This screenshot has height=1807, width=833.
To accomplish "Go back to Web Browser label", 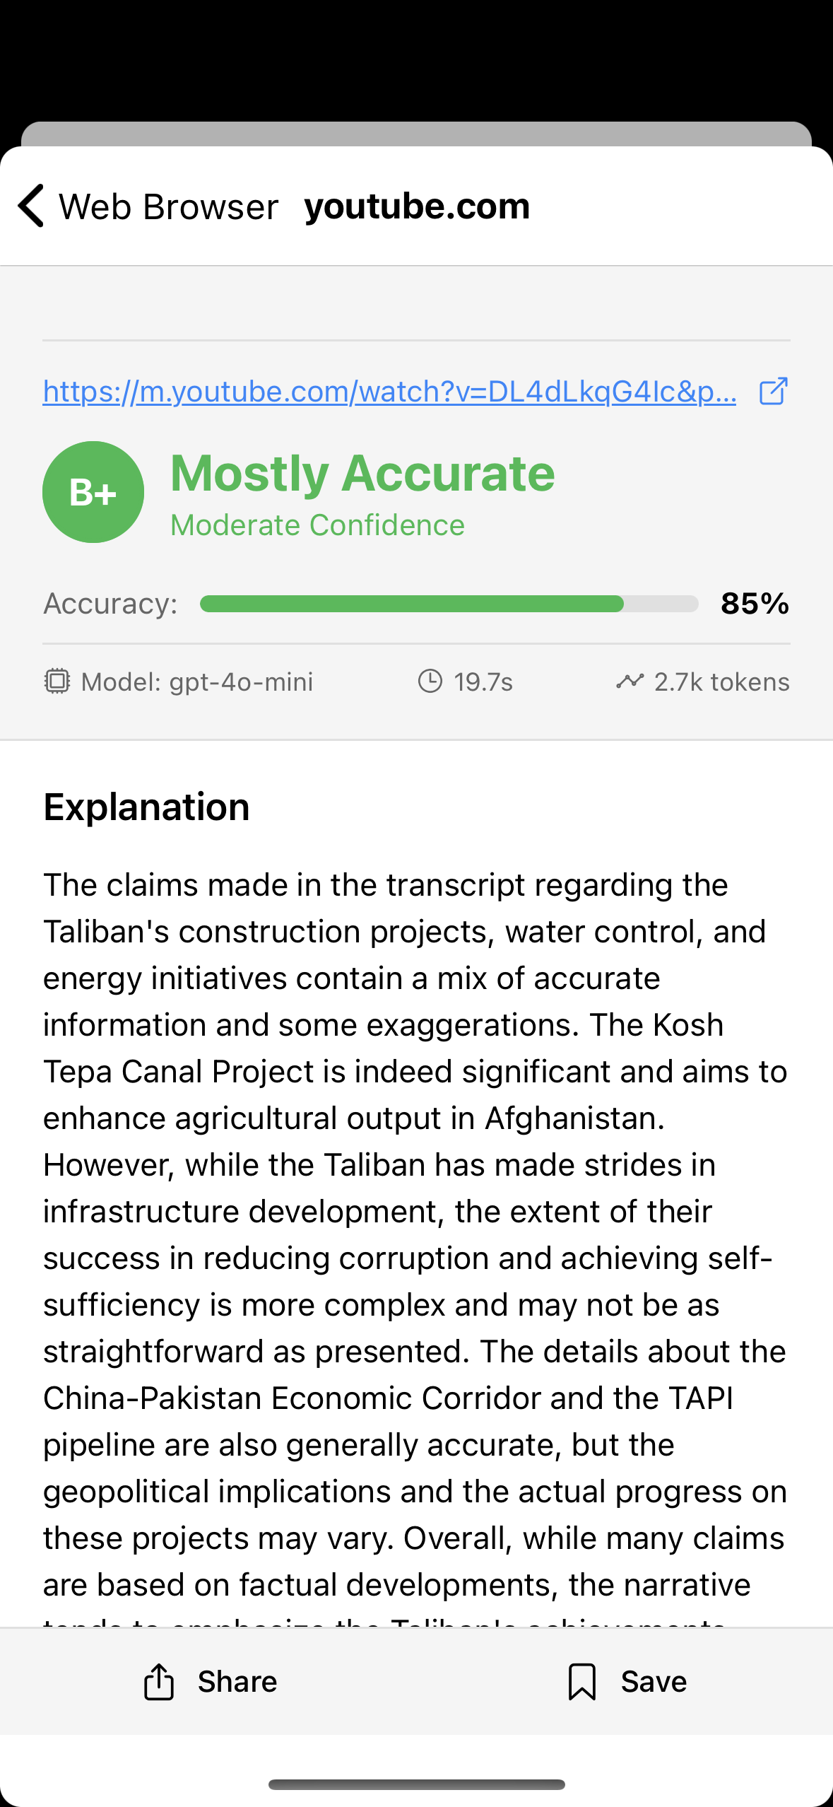I will coord(168,207).
